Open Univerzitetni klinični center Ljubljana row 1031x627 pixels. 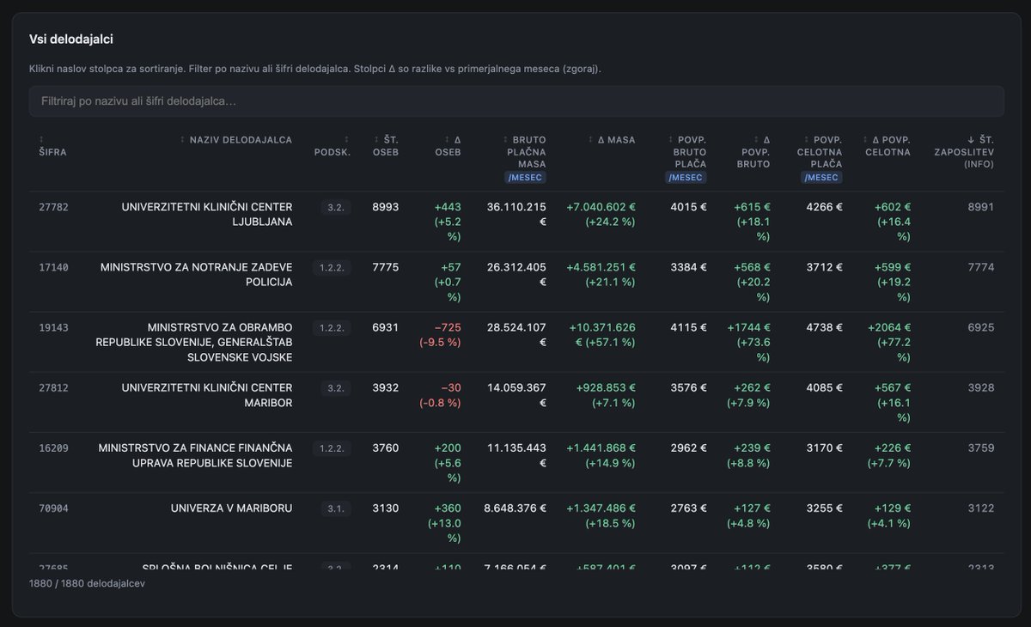coord(516,222)
